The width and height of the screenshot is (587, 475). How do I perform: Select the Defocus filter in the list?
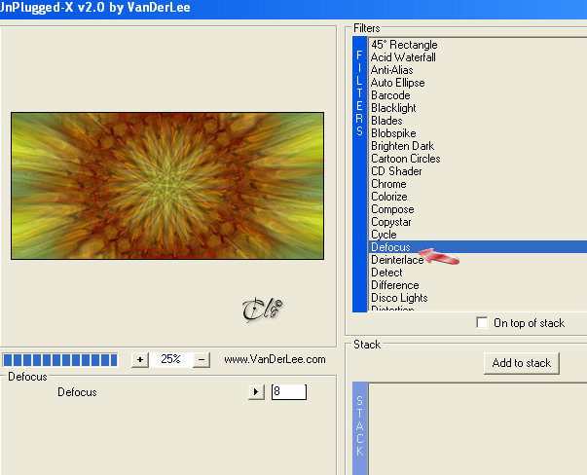[x=478, y=247]
